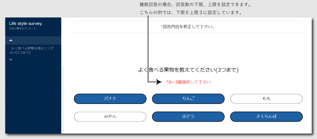Click the Life style survey title
The width and height of the screenshot is (317, 139).
(26, 23)
